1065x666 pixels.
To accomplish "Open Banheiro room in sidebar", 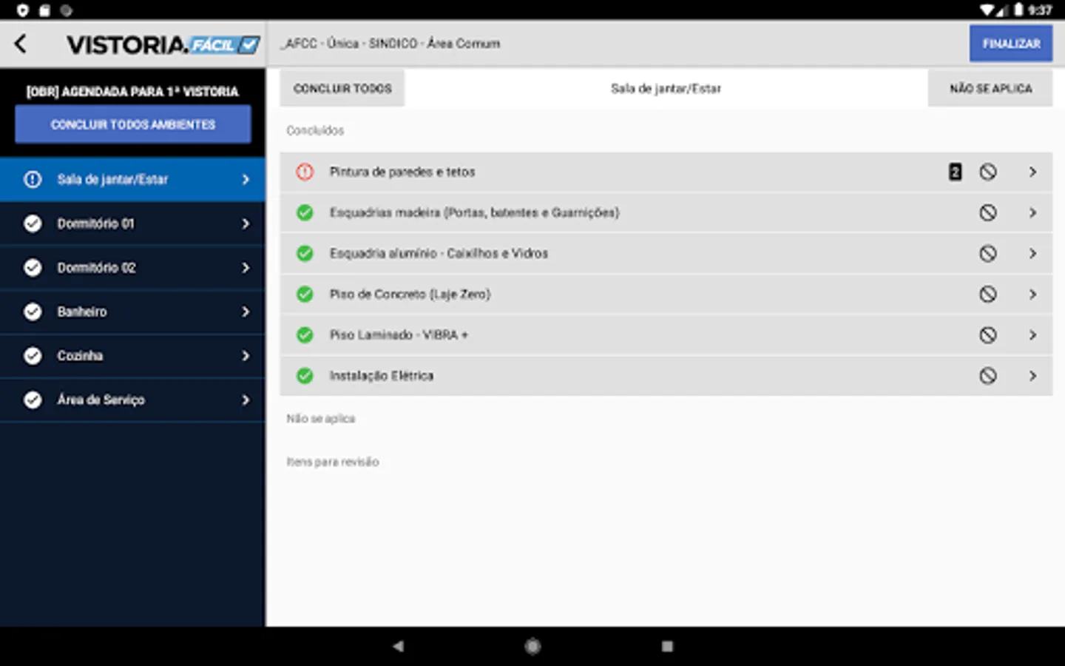I will [133, 312].
